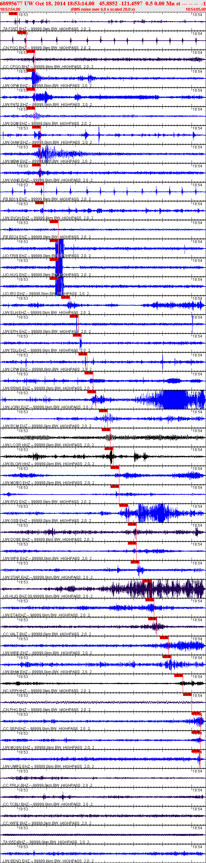Click the UW WPO EHZ station label

click(15, 559)
